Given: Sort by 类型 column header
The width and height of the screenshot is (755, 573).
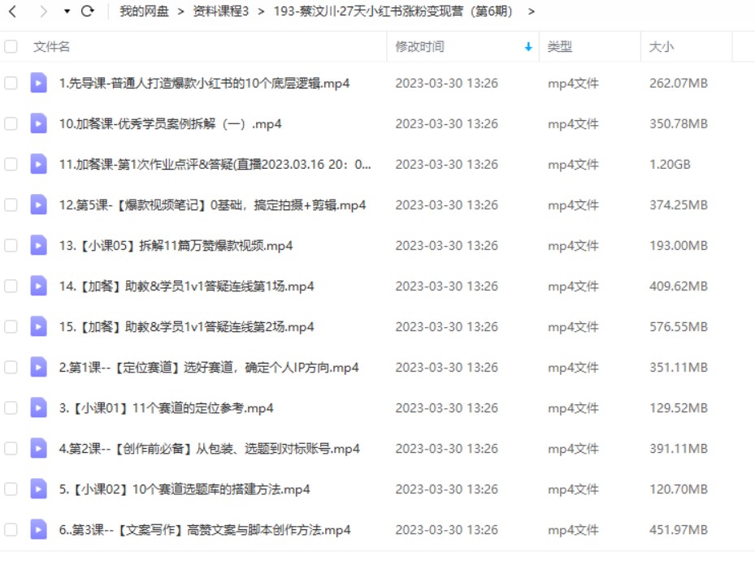Looking at the screenshot, I should (559, 46).
